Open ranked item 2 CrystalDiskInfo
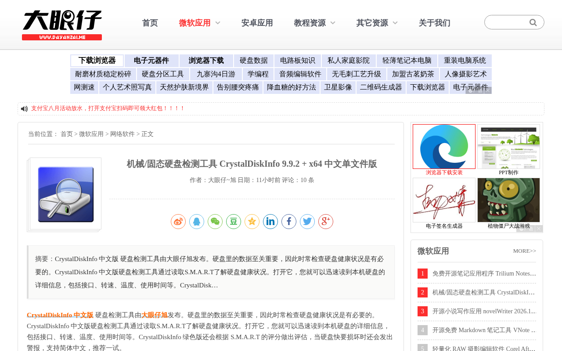 click(x=484, y=293)
